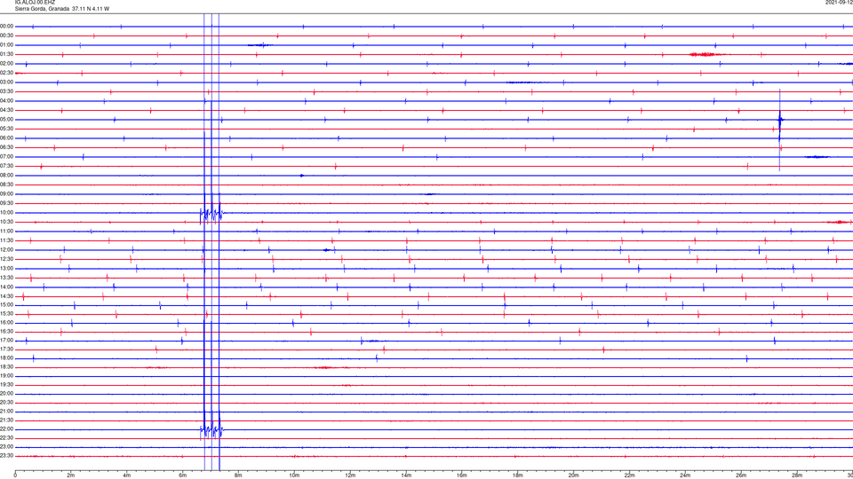Screen dimensions: 853x479
Task: Select the 01:00 trace time label
Action: point(7,45)
